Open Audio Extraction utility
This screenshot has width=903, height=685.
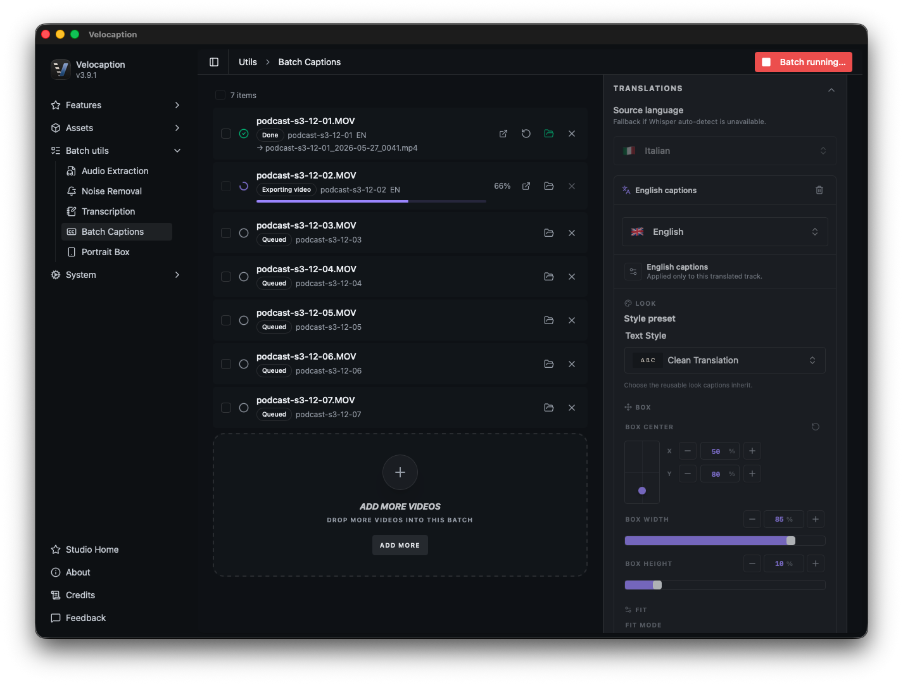[x=117, y=171]
